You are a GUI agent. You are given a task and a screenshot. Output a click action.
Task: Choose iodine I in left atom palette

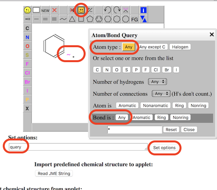[27, 90]
